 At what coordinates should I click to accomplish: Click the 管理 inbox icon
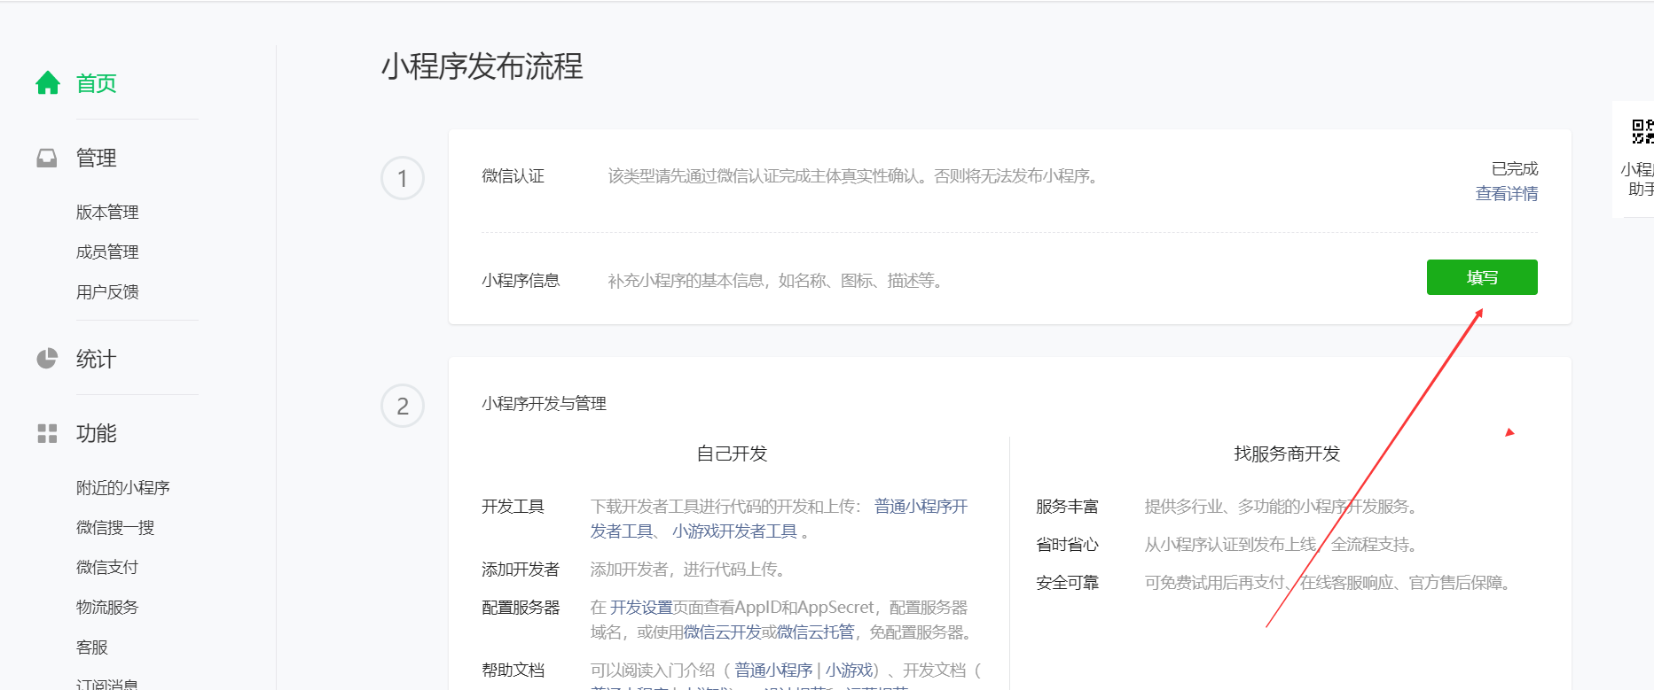point(47,158)
